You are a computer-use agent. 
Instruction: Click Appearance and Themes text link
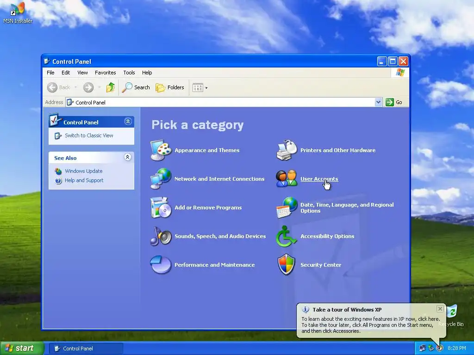click(x=207, y=150)
